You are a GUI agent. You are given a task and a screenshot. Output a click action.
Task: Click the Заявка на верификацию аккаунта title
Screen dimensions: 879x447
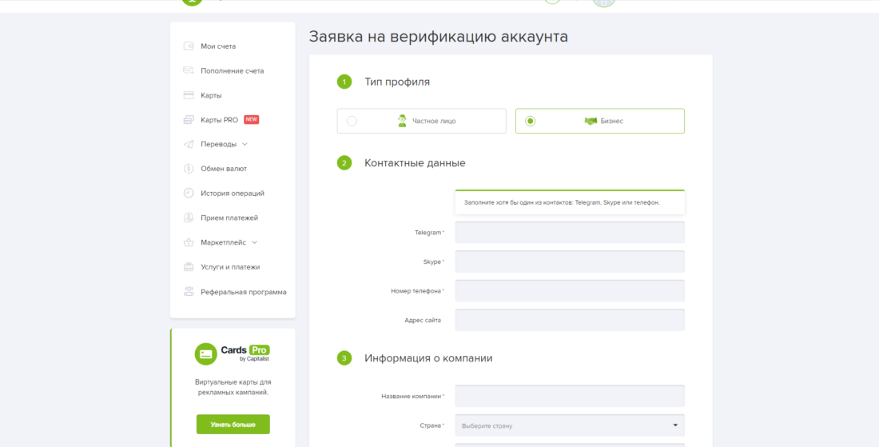pyautogui.click(x=439, y=37)
